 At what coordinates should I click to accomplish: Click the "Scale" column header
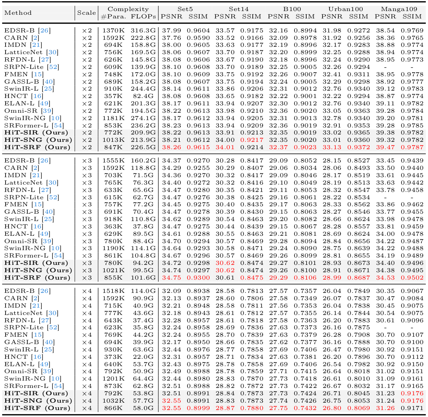pyautogui.click(x=87, y=13)
